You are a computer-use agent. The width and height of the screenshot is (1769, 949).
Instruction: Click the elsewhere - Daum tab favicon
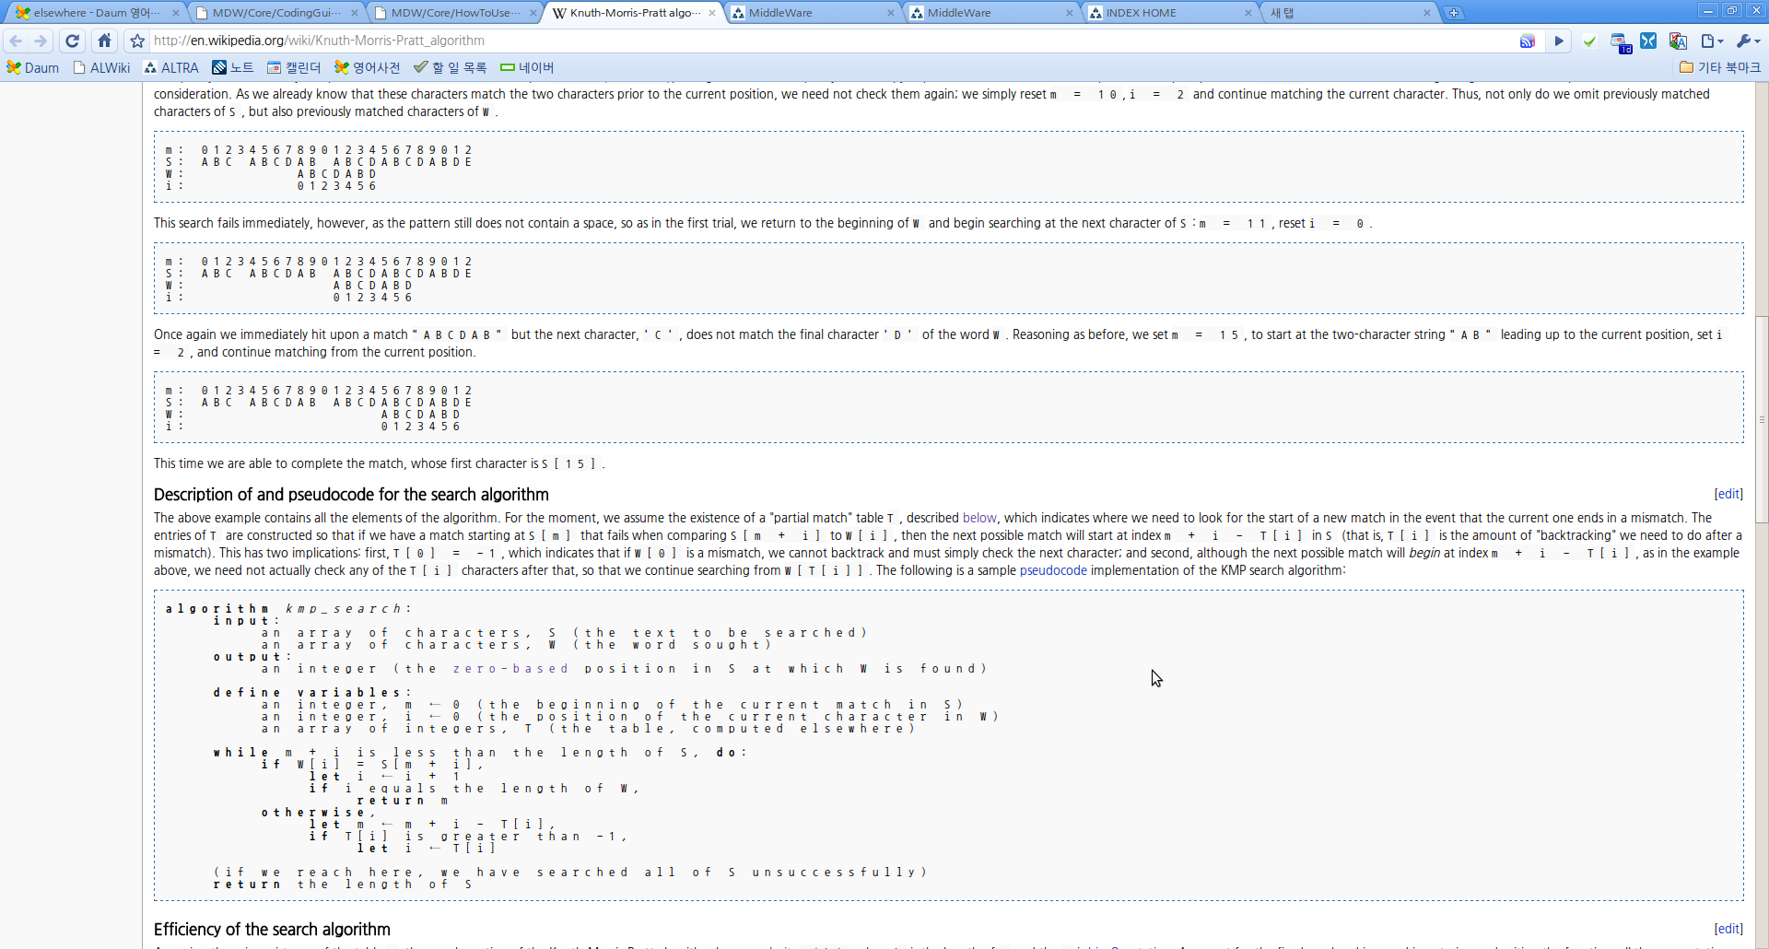tap(23, 13)
